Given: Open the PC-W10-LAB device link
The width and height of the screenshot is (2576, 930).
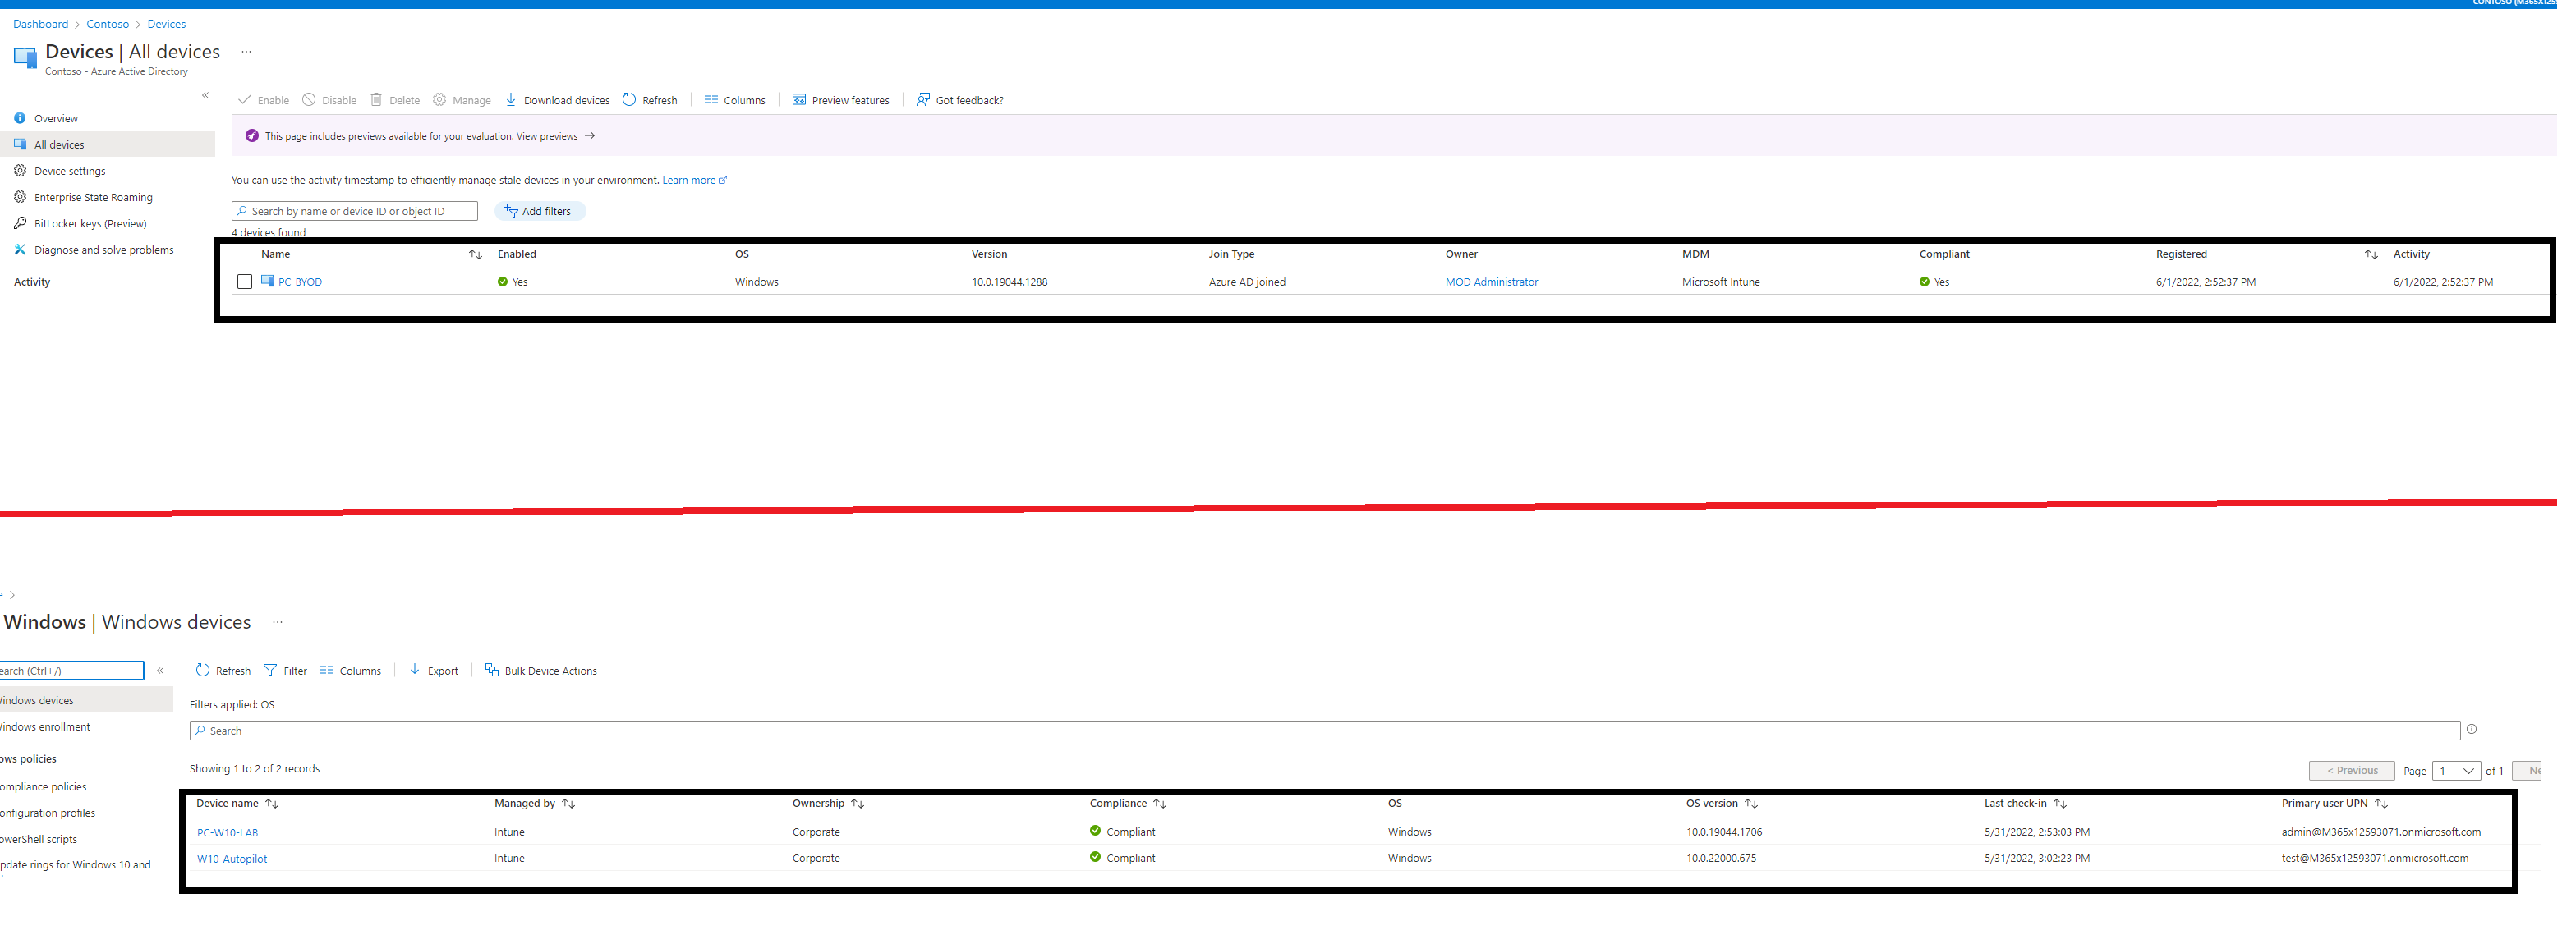Looking at the screenshot, I should [x=227, y=832].
